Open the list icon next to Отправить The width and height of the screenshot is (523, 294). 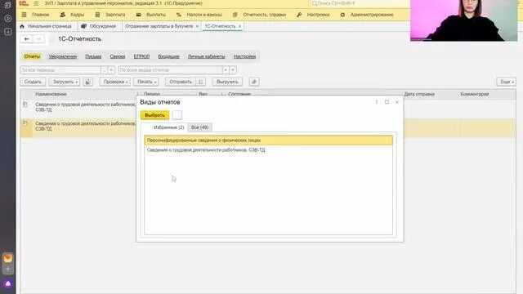(200, 82)
